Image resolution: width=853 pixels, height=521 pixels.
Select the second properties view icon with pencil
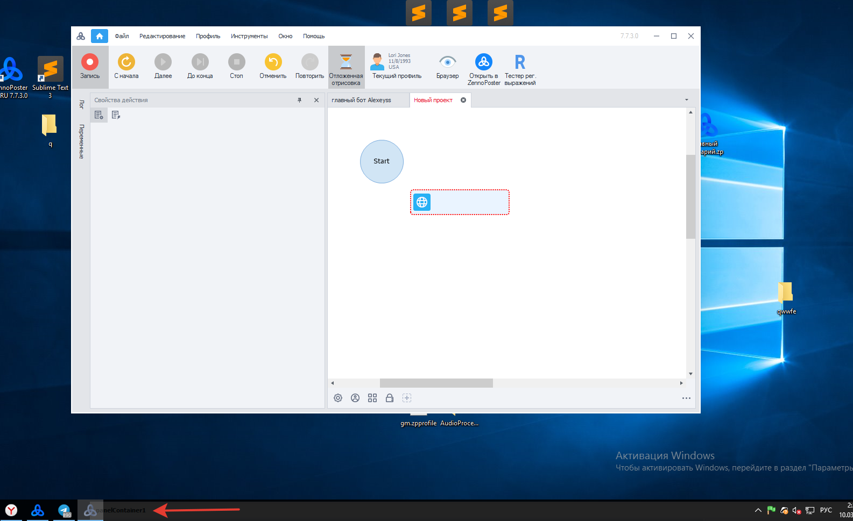116,115
